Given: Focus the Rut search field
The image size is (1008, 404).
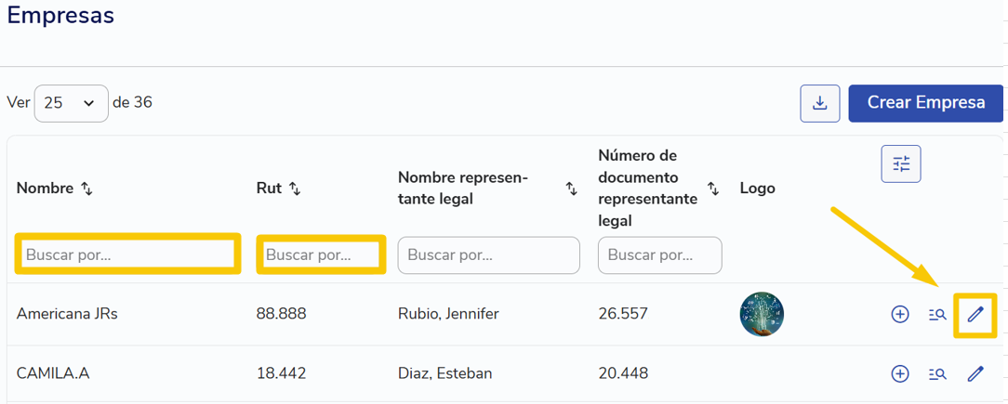Looking at the screenshot, I should pos(321,255).
